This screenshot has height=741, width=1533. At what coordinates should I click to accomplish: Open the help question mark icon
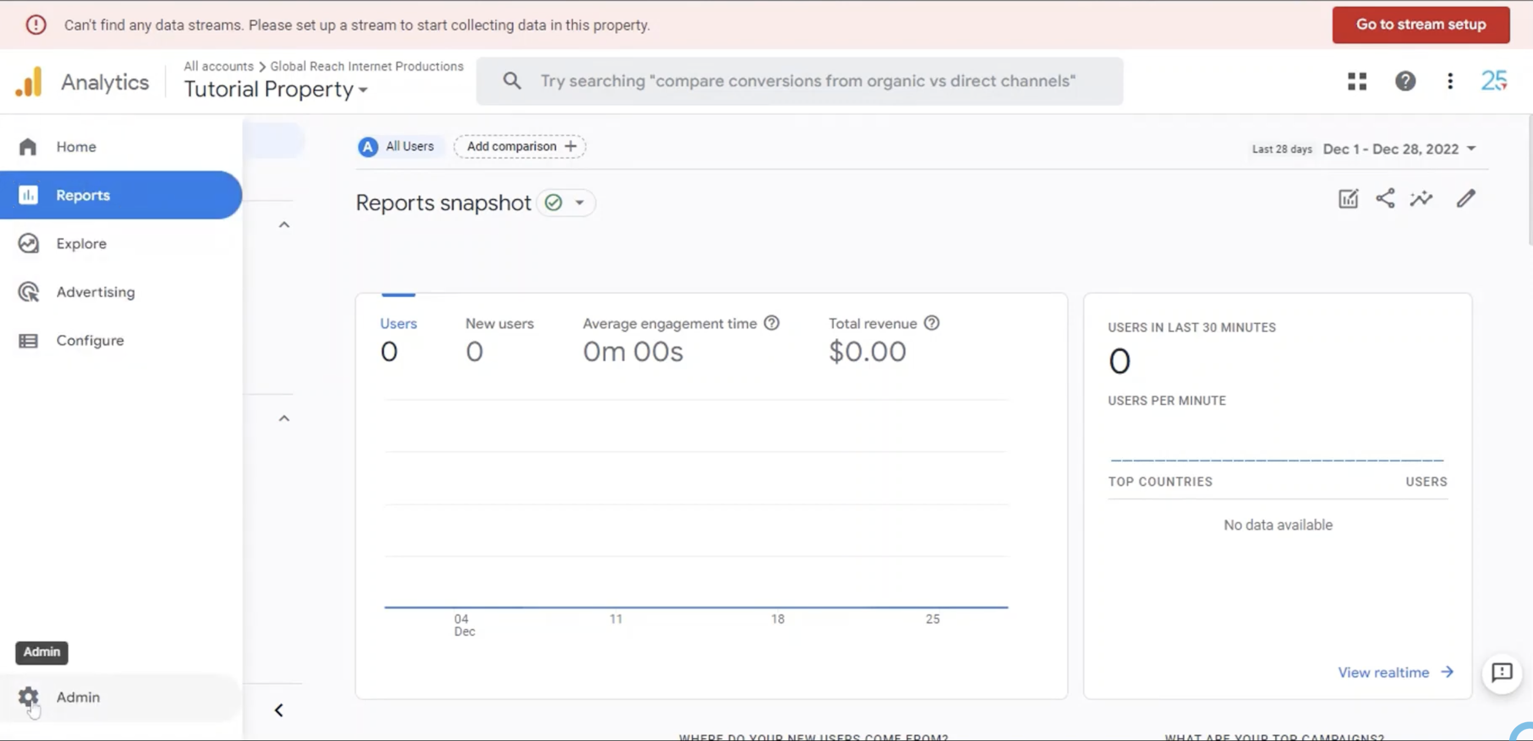(1405, 81)
